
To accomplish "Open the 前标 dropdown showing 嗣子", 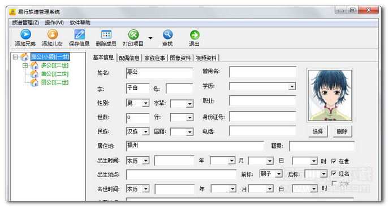I will (279, 174).
